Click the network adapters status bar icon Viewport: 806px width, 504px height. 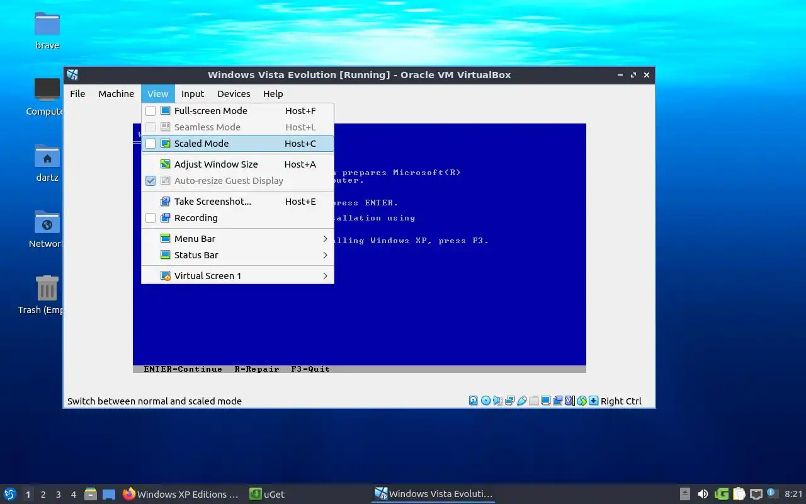(x=509, y=401)
